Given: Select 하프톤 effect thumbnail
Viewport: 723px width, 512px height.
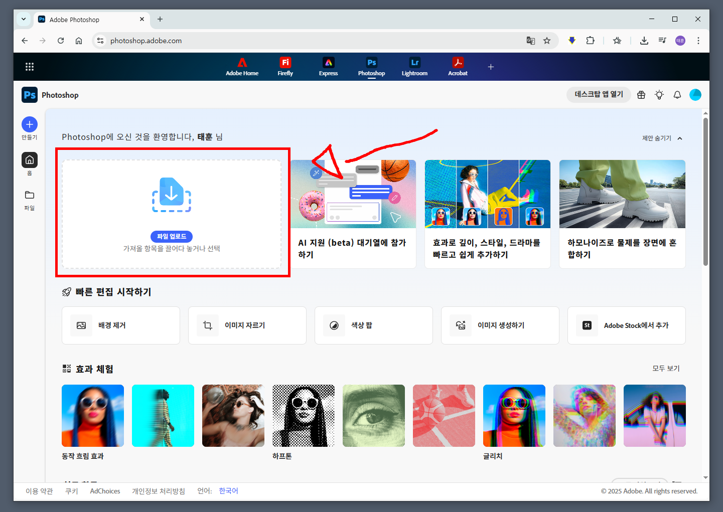Looking at the screenshot, I should pyautogui.click(x=304, y=416).
